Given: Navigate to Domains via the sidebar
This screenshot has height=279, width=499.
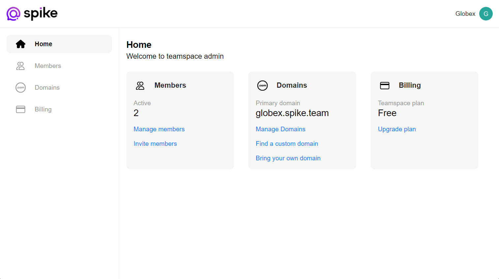Looking at the screenshot, I should [x=47, y=87].
